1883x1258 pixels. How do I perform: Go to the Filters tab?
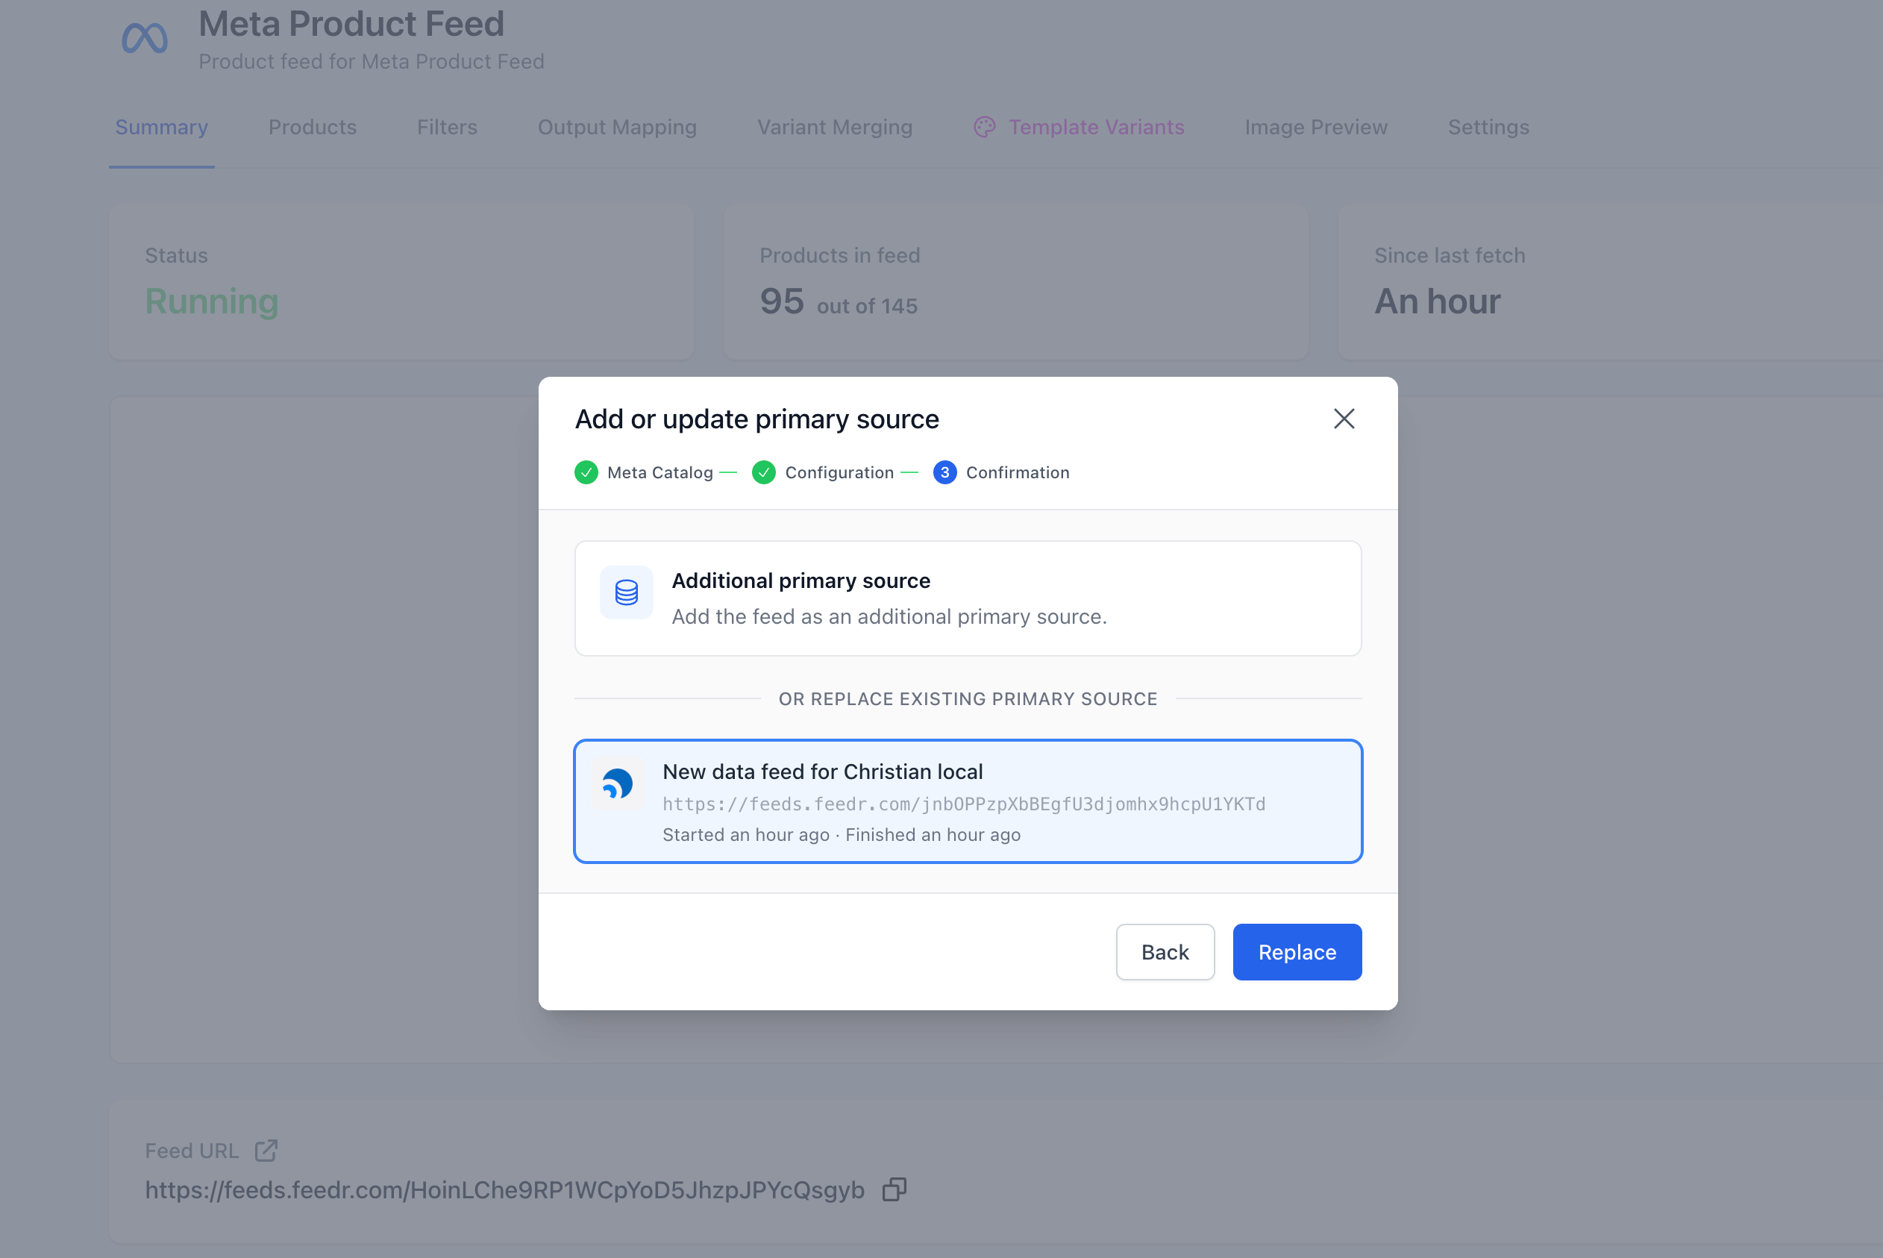(447, 127)
